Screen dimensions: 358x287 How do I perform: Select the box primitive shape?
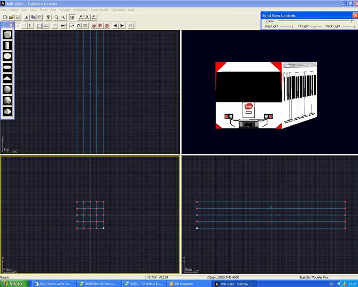pos(8,34)
